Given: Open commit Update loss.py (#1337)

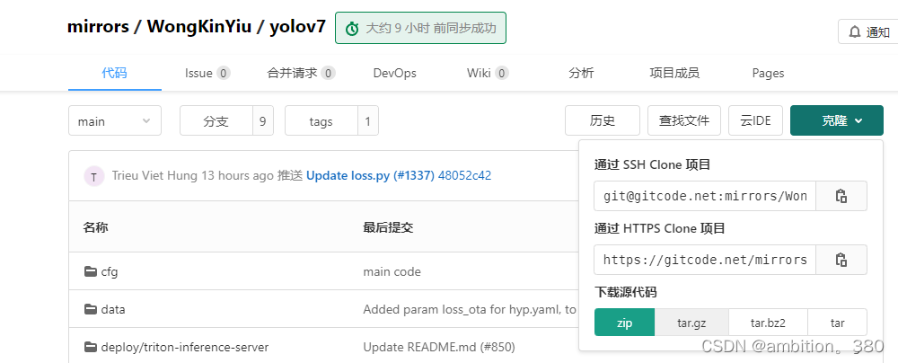Looking at the screenshot, I should tap(370, 175).
